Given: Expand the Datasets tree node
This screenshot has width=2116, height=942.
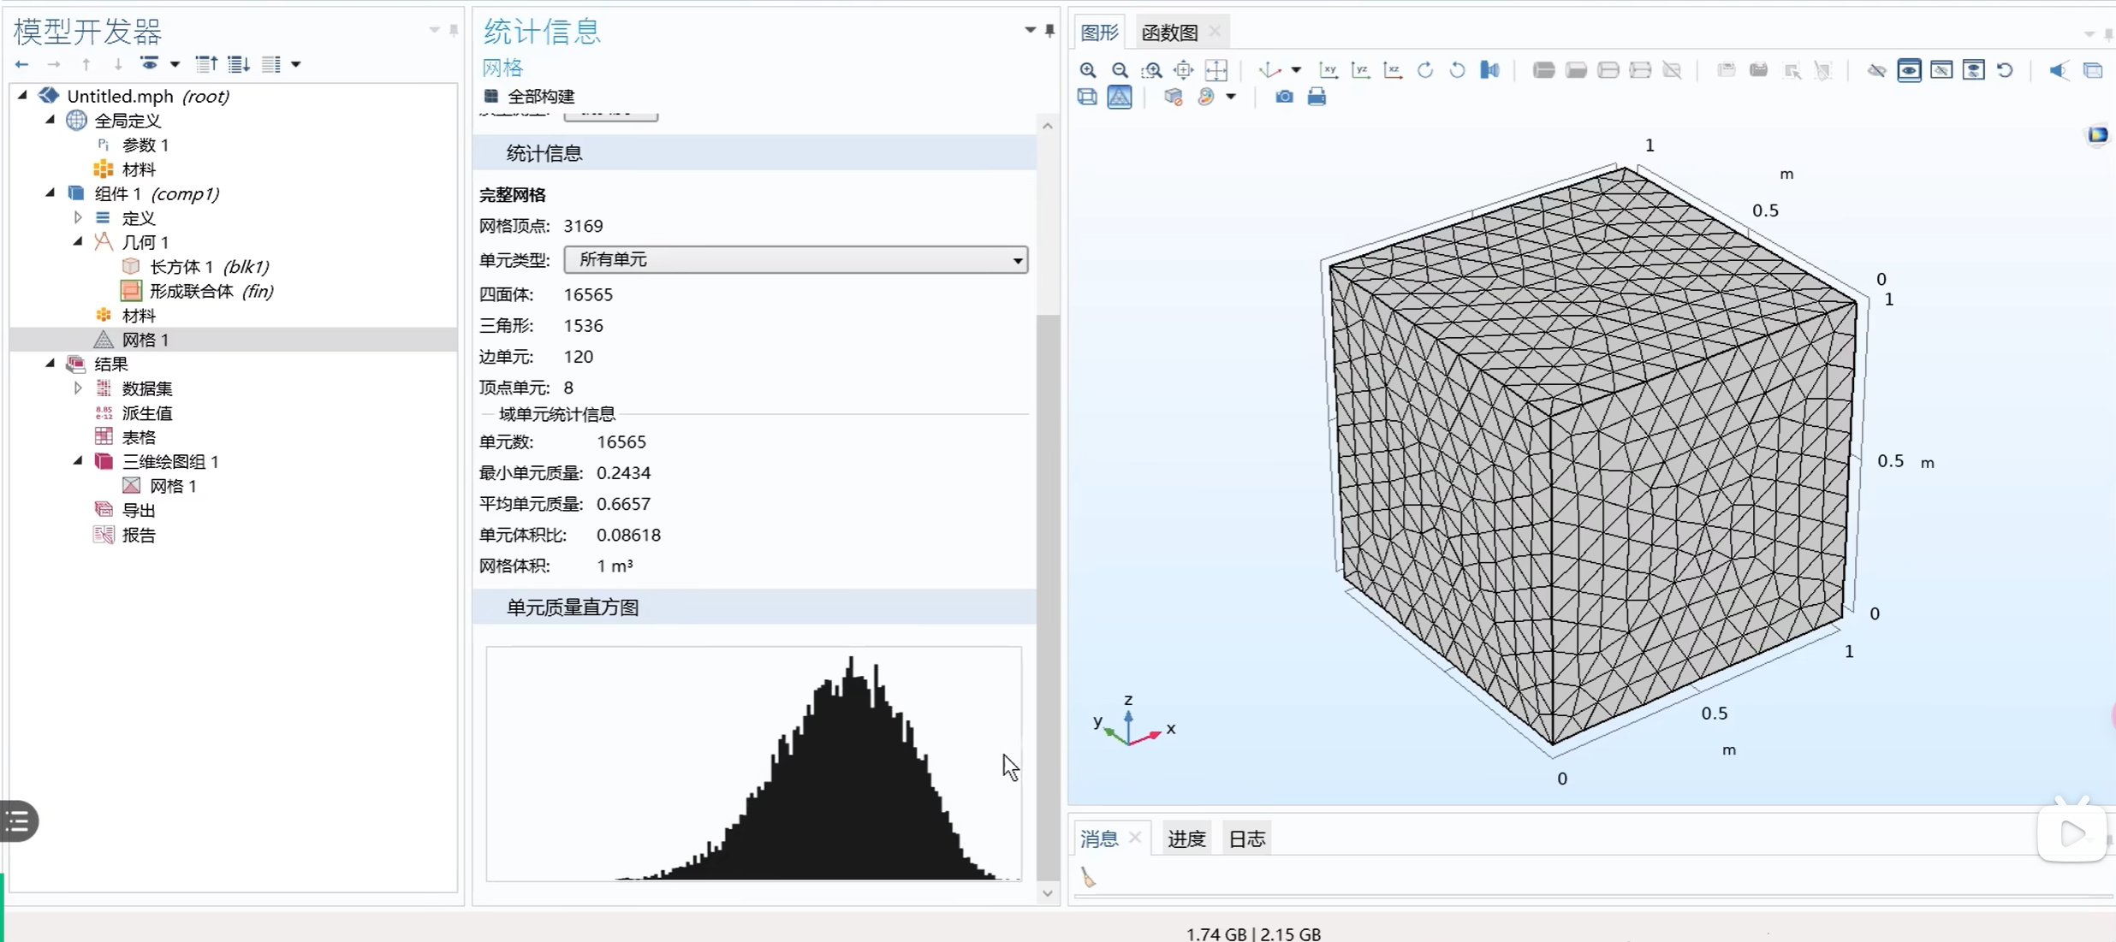Looking at the screenshot, I should [78, 388].
